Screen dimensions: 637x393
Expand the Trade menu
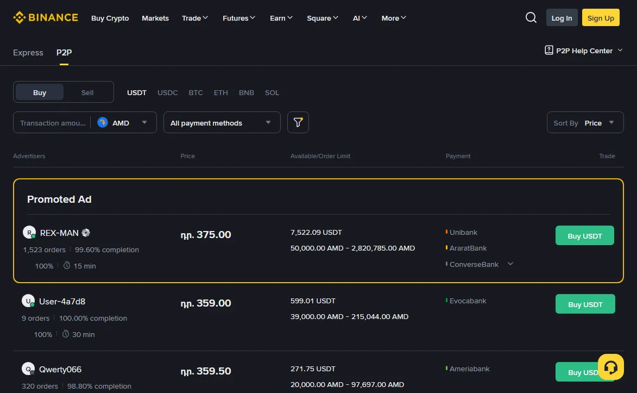coord(195,18)
